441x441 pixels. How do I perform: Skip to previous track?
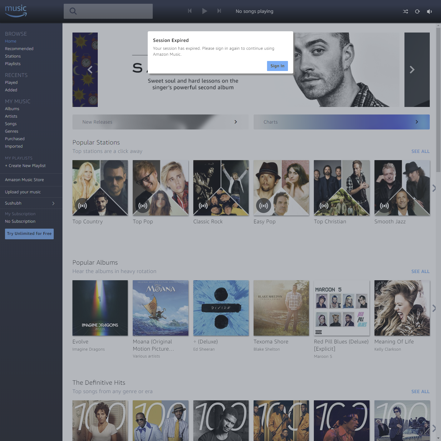coord(190,11)
